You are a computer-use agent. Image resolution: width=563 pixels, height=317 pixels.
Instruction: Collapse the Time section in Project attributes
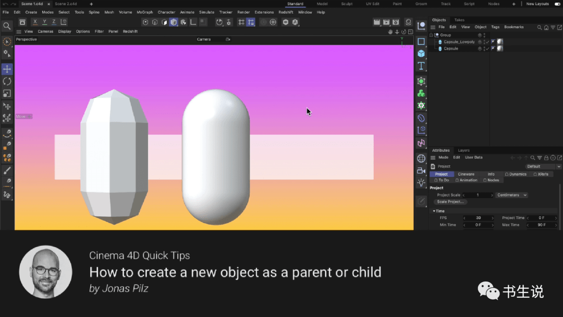click(434, 211)
